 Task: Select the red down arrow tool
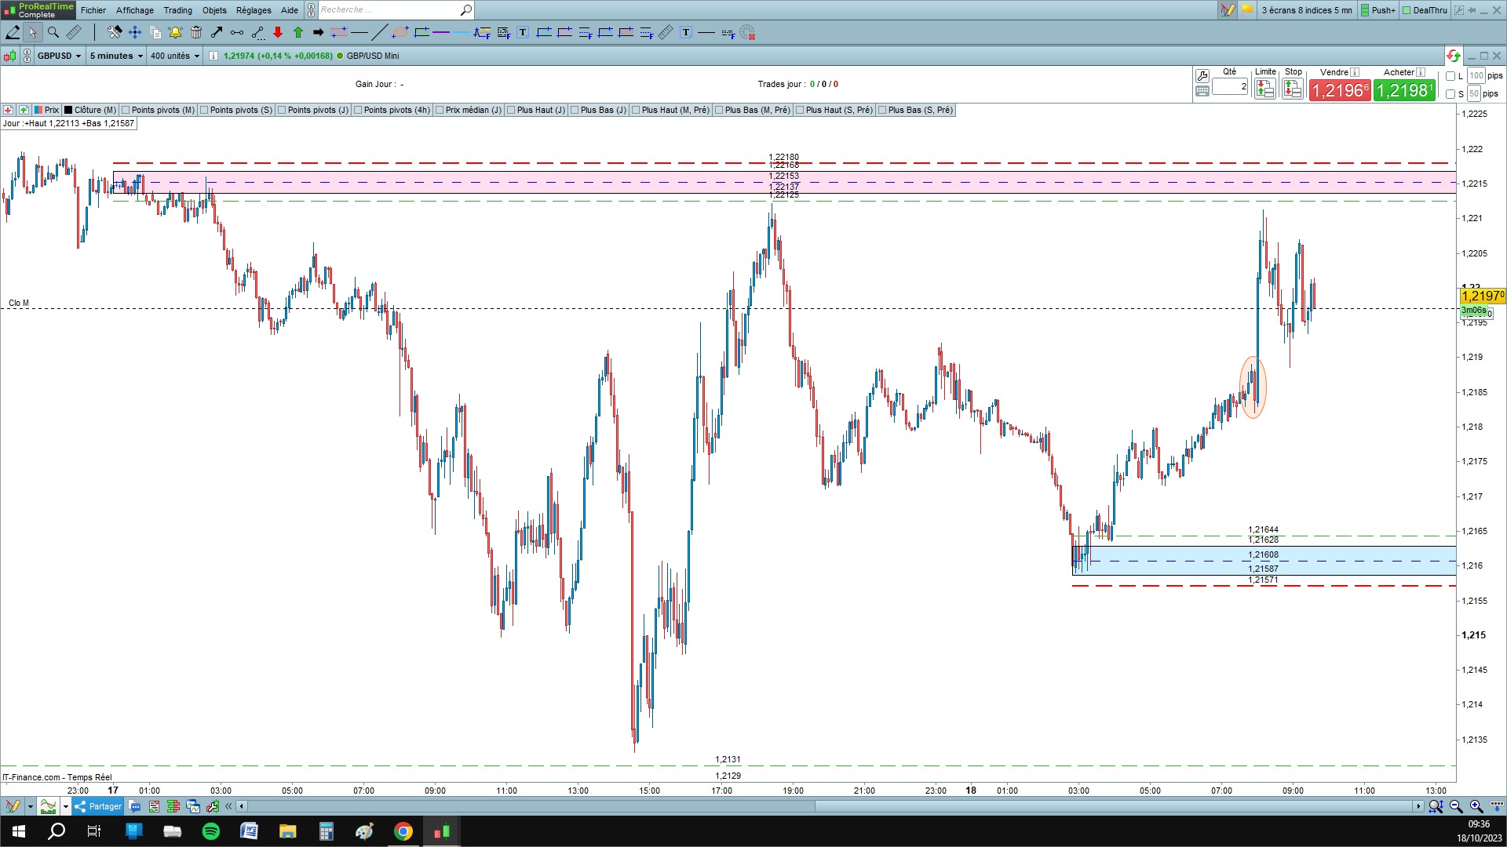tap(278, 33)
